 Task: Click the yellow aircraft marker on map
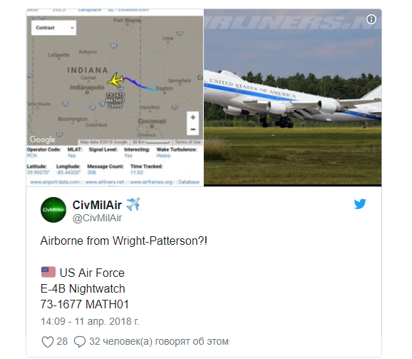pos(115,80)
